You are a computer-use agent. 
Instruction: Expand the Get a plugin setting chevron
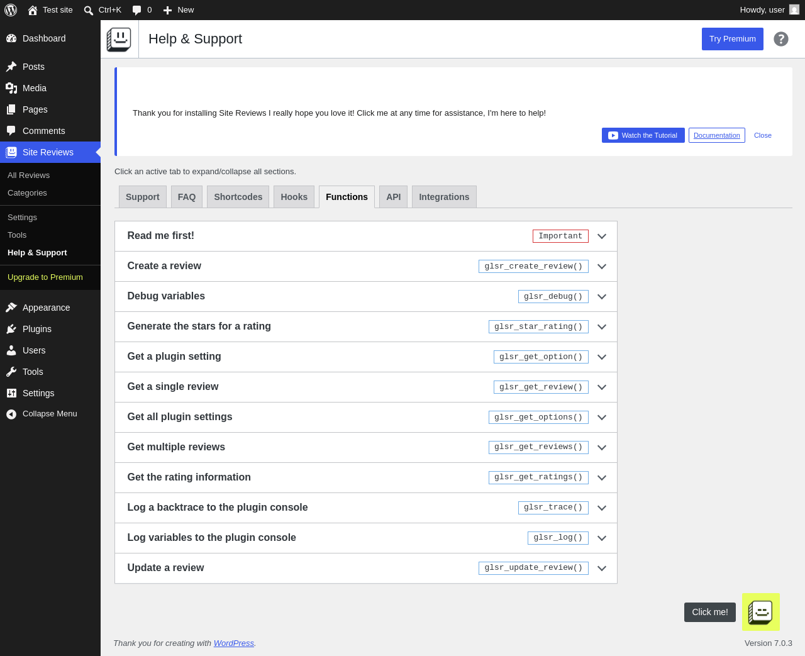(602, 357)
